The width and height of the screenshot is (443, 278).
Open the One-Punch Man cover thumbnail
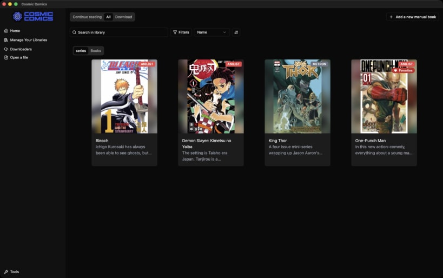coord(384,96)
